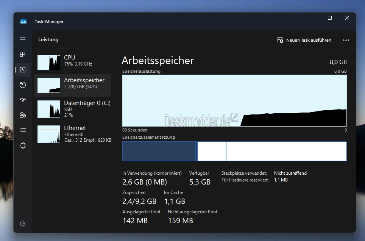Viewport: 365px width, 241px height.
Task: Click the Arbeitsspeicher main title
Action: coord(158,61)
